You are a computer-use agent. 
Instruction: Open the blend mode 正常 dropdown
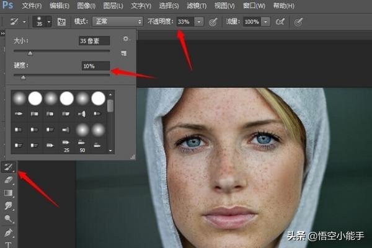tap(117, 22)
